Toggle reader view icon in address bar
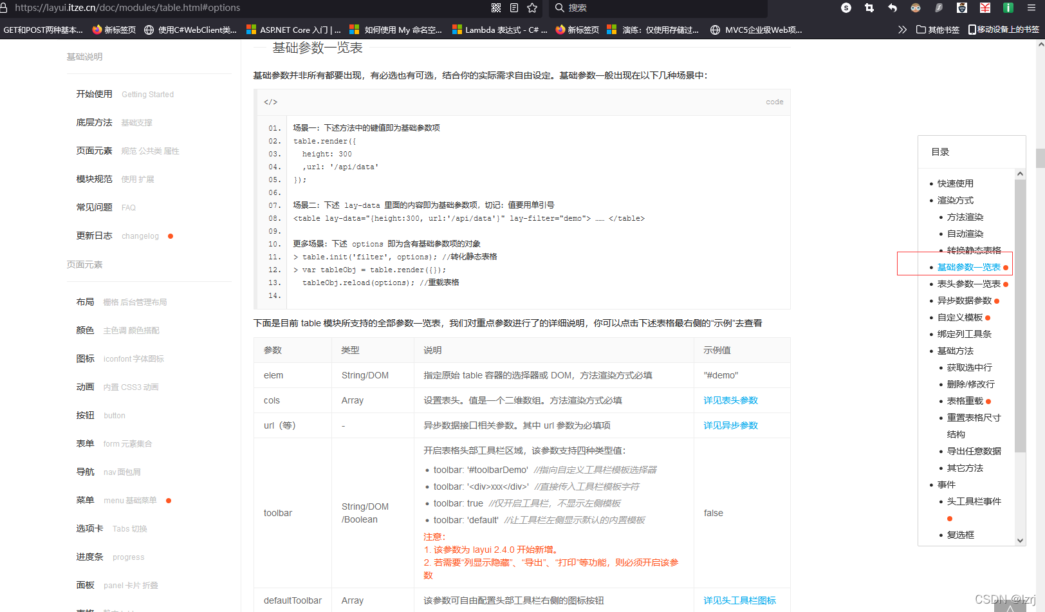 pyautogui.click(x=514, y=8)
